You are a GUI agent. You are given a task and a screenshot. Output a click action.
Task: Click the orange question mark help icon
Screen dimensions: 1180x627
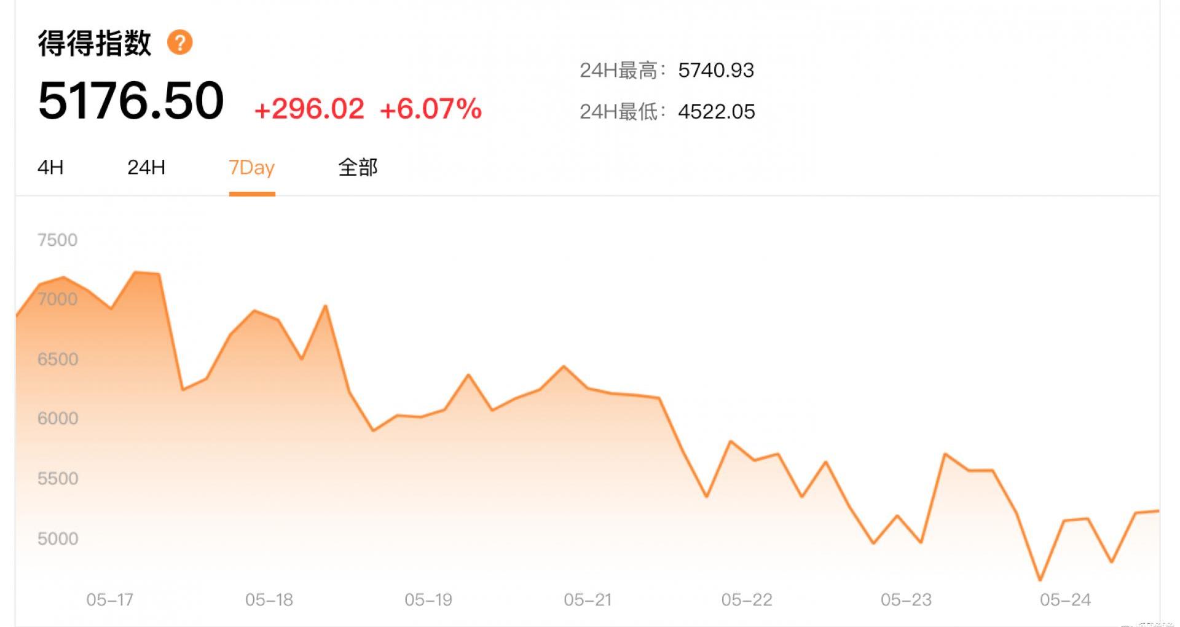[180, 42]
